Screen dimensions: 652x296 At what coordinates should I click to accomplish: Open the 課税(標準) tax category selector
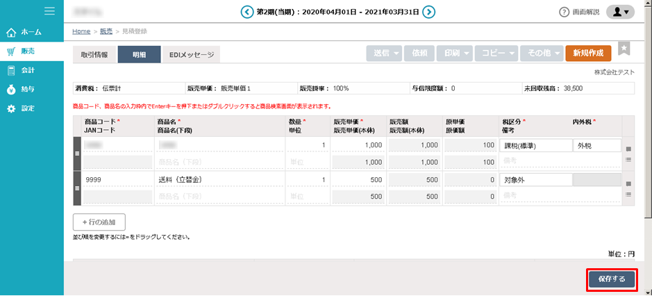coord(534,146)
